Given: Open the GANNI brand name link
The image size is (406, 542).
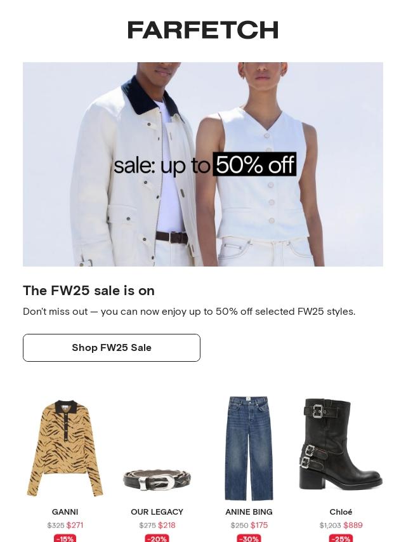Looking at the screenshot, I should [65, 512].
